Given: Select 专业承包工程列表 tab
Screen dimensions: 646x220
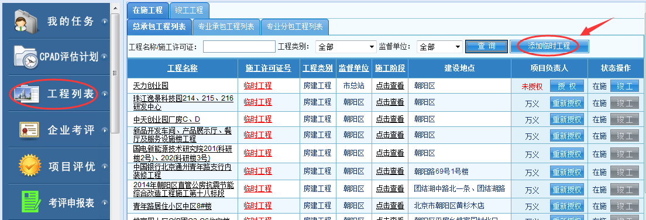Looking at the screenshot, I should click(226, 27).
